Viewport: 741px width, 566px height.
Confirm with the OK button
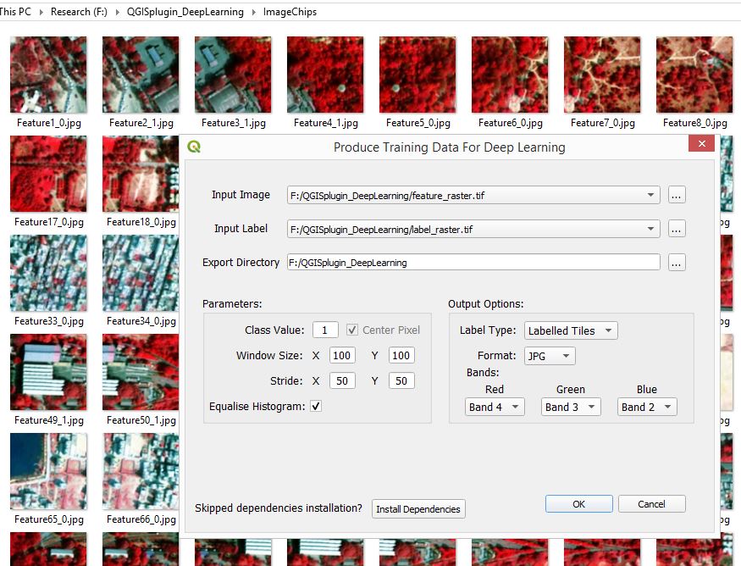578,503
